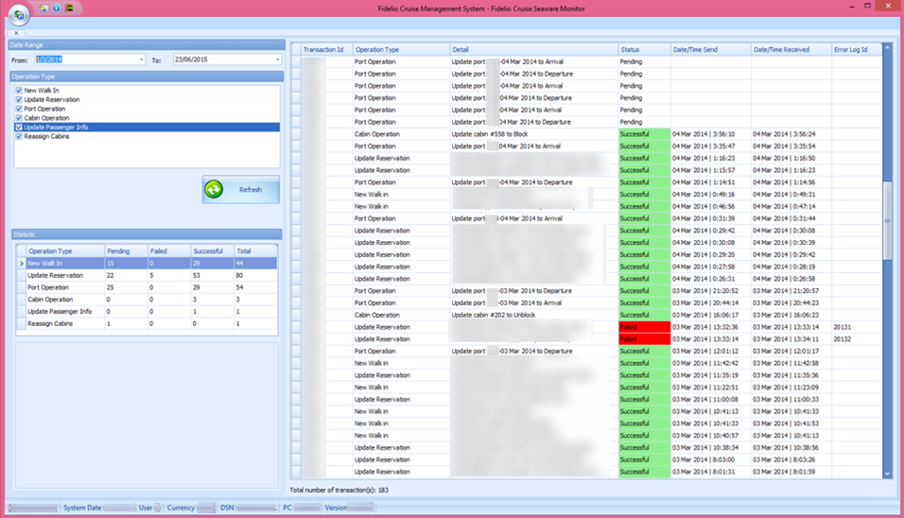Toggle the Update Reservation checkbox

click(19, 99)
